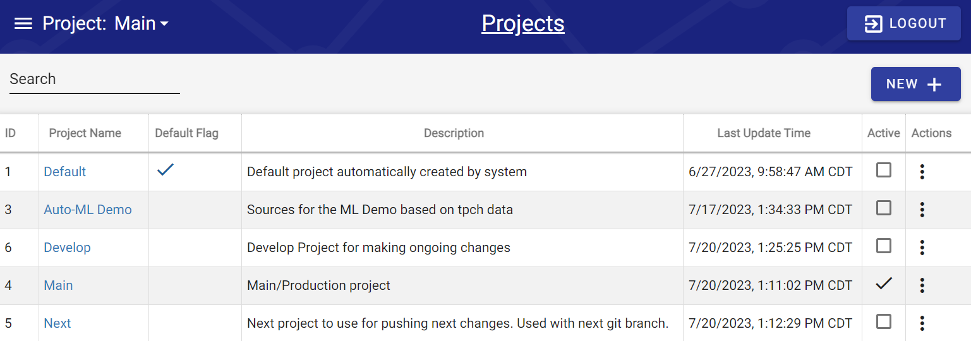The image size is (971, 341).
Task: Open the Auto-ML Demo project link
Action: [88, 210]
